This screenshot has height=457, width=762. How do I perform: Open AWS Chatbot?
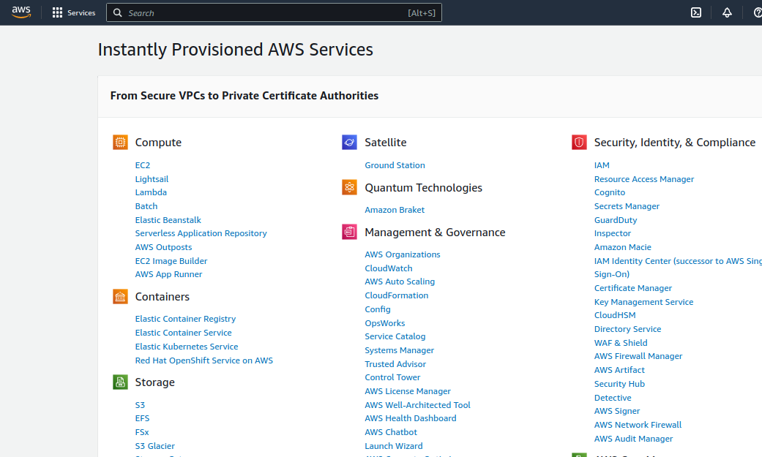click(x=391, y=432)
